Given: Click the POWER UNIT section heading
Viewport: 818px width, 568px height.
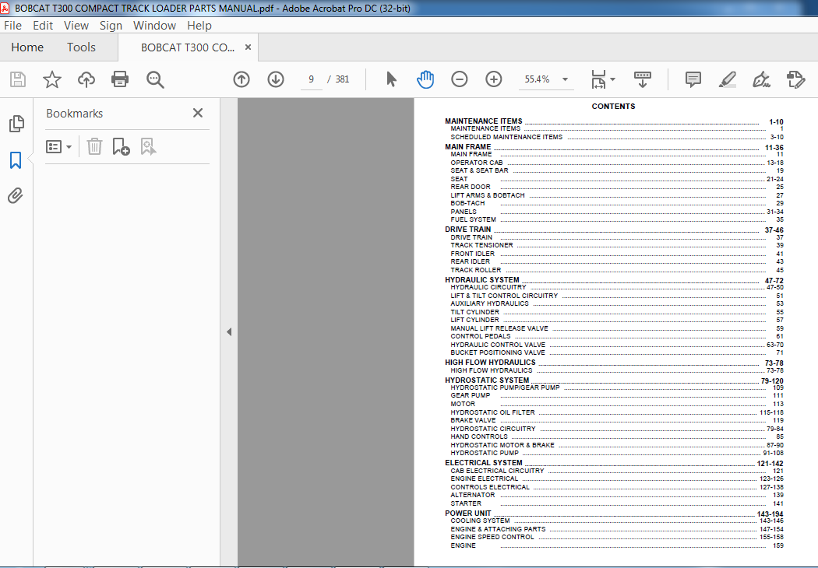Looking at the screenshot, I should (x=468, y=514).
